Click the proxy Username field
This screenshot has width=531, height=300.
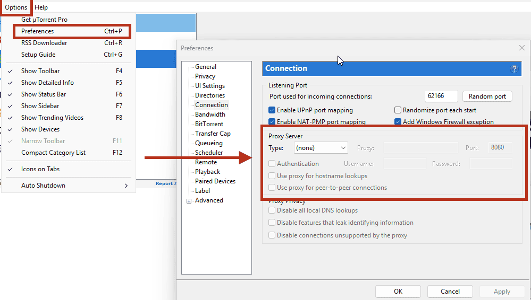(404, 163)
